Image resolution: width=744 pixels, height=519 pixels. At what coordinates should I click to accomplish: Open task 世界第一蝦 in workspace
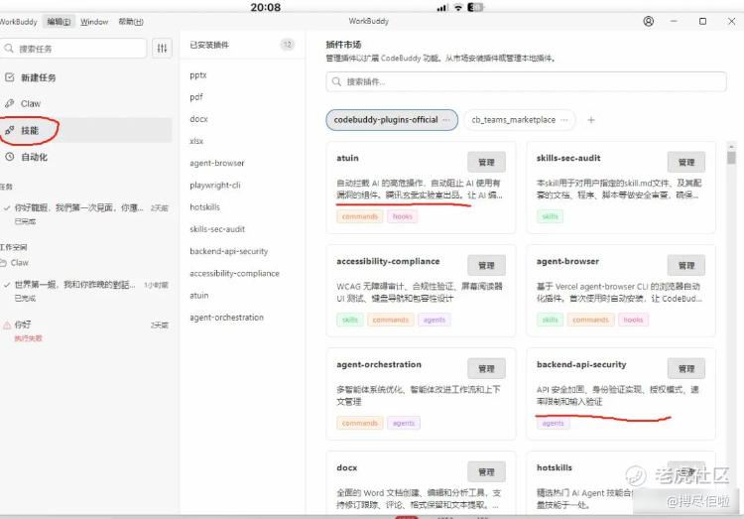tap(85, 291)
